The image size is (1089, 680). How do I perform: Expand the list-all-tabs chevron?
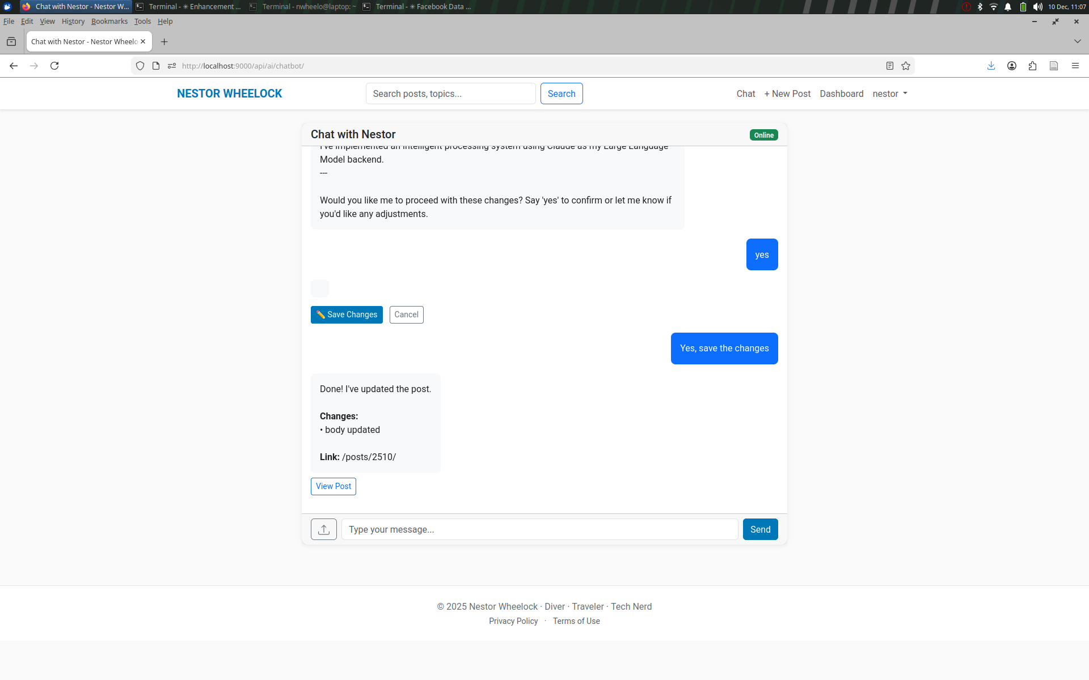pos(1077,41)
